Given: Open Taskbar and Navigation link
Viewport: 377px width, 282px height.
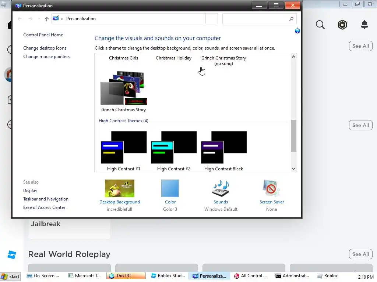Looking at the screenshot, I should tap(46, 199).
